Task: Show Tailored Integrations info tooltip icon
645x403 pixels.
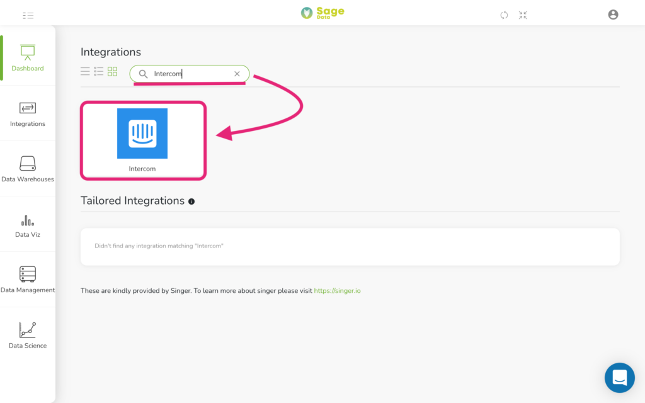Action: point(191,201)
